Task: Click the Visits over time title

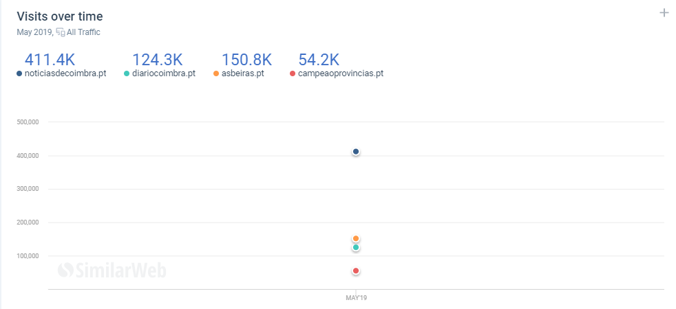Action: tap(60, 16)
